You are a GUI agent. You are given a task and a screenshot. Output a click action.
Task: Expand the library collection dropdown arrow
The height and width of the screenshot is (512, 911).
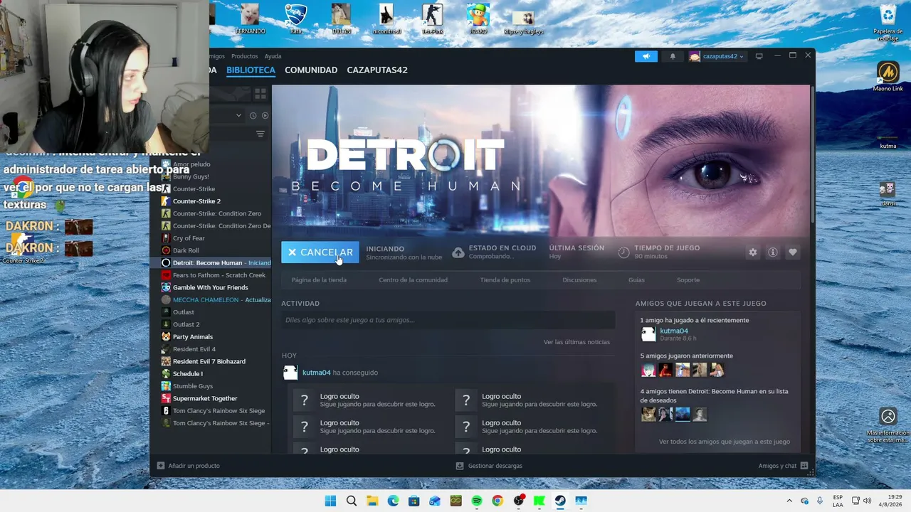click(x=238, y=115)
